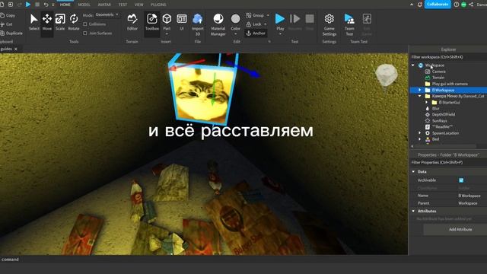Expand the Bed model node
Image resolution: width=487 pixels, height=274 pixels.
pyautogui.click(x=419, y=139)
